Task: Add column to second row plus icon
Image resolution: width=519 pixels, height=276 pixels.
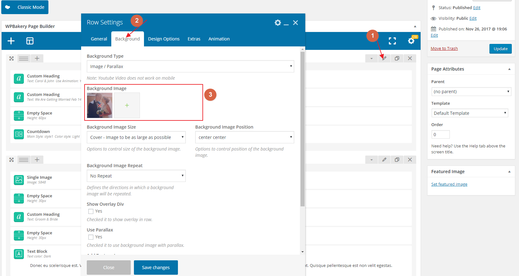Action: pyautogui.click(x=37, y=160)
